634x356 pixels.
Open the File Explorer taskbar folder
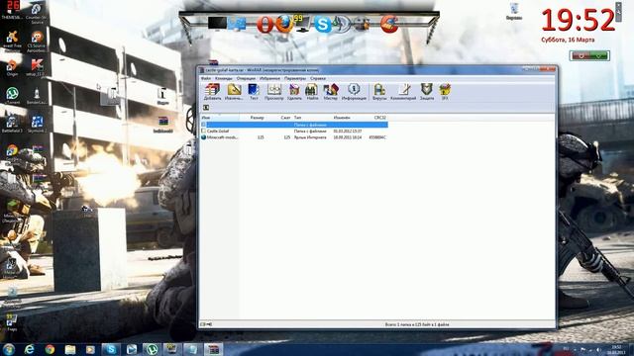[x=70, y=349]
